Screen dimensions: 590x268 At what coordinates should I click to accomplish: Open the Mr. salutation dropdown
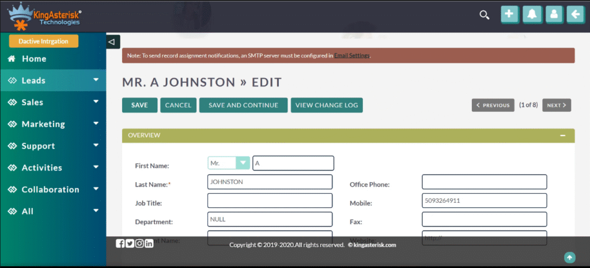point(229,163)
